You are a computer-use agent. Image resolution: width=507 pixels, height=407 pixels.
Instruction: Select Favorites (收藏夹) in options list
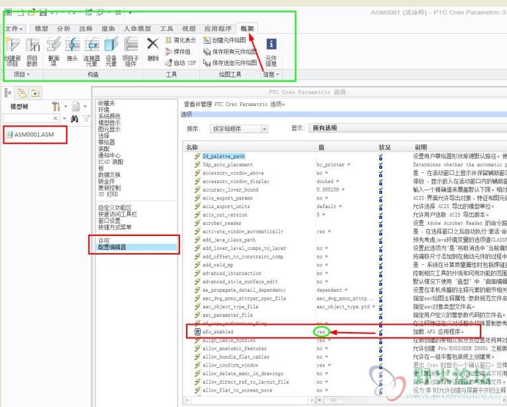107,103
